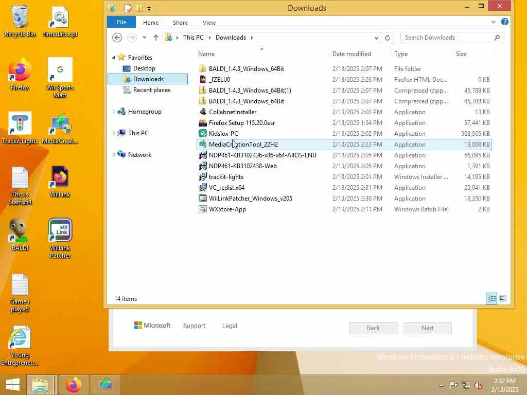Image resolution: width=527 pixels, height=395 pixels.
Task: Switch to Details view layout icon
Action: point(491,298)
